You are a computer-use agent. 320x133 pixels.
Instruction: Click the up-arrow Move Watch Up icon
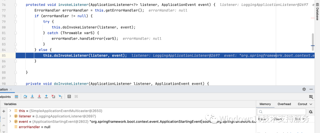(4, 125)
